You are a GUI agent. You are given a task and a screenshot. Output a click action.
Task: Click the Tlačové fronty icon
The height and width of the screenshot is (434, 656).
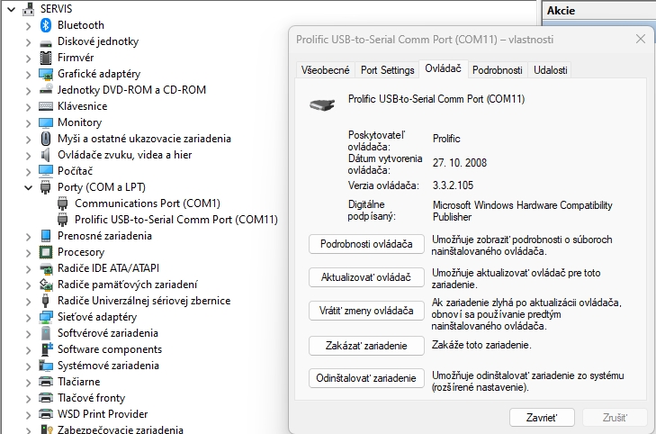pyautogui.click(x=46, y=398)
